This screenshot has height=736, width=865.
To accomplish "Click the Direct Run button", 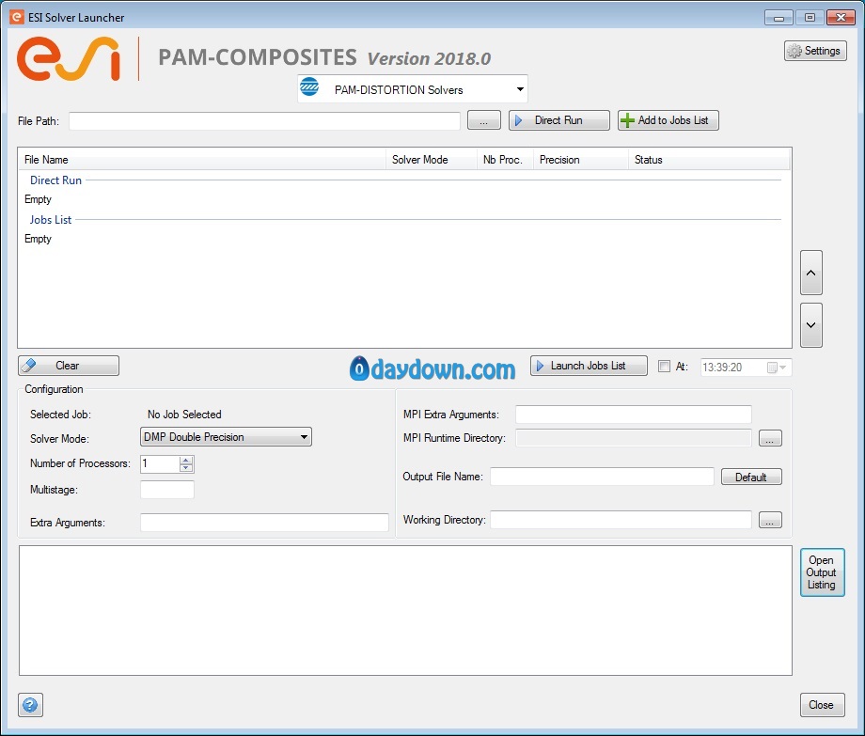I will click(x=558, y=120).
